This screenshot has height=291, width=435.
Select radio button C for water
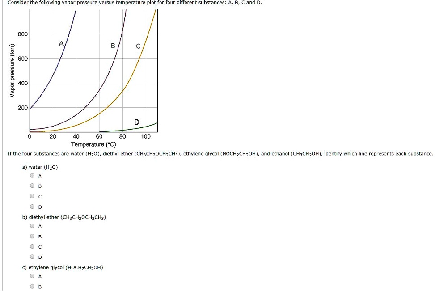32,196
